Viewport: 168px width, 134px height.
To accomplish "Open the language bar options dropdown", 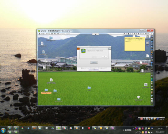I will click(164, 119).
